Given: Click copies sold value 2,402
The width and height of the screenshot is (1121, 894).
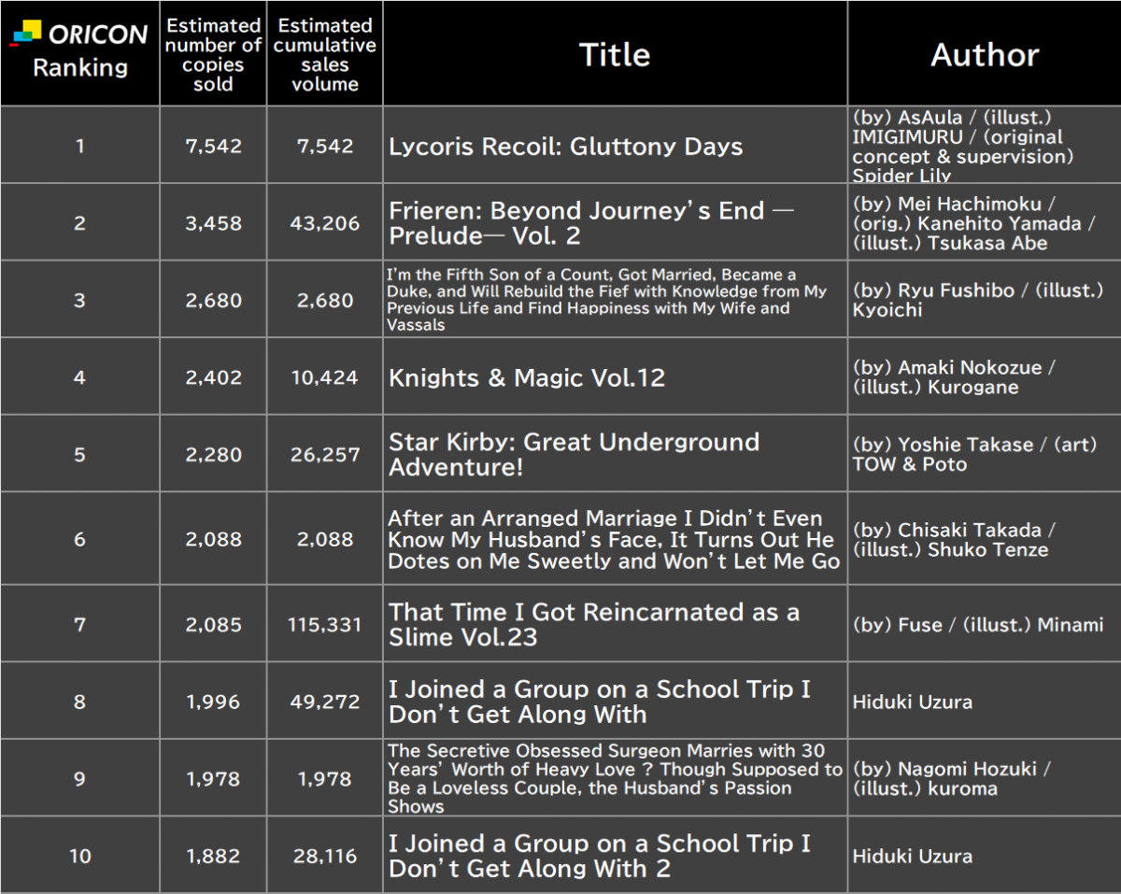Looking at the screenshot, I should click(x=213, y=377).
